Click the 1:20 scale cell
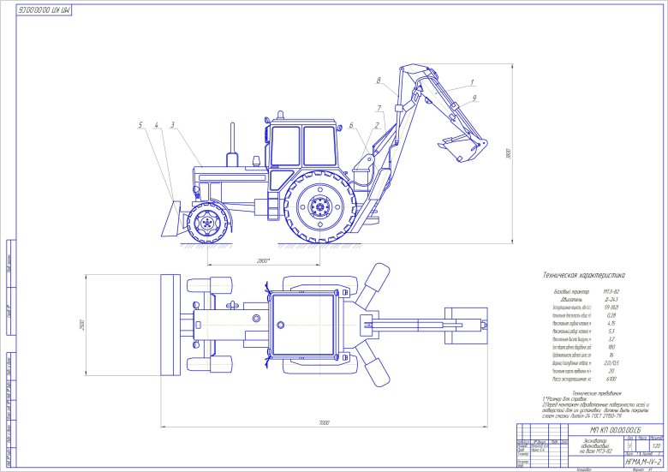The width and height of the screenshot is (668, 472). click(657, 445)
